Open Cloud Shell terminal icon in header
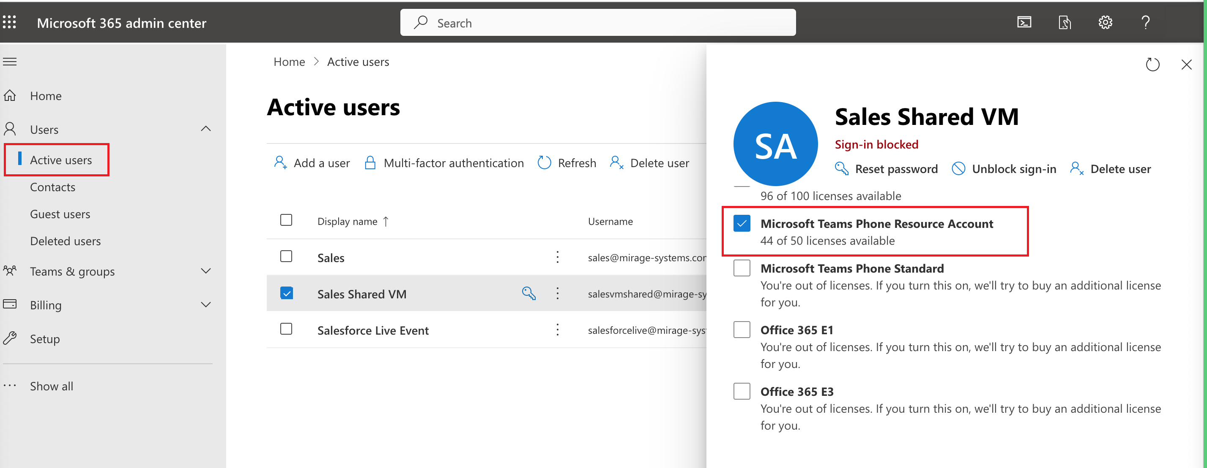The width and height of the screenshot is (1207, 468). pos(1024,22)
